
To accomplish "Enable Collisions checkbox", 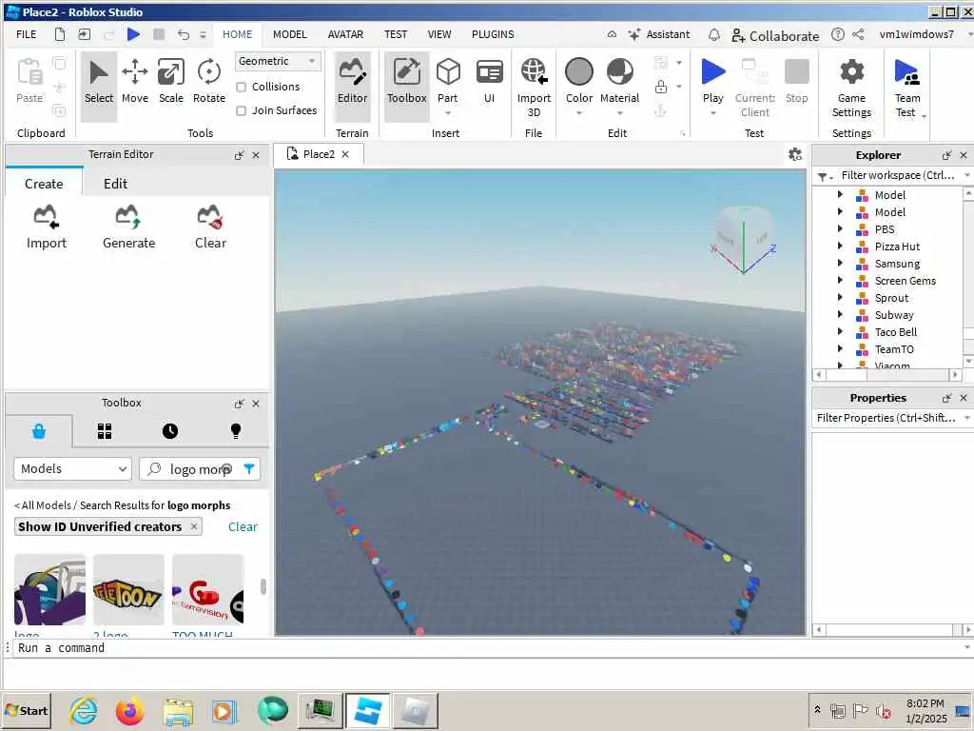I will click(x=241, y=87).
